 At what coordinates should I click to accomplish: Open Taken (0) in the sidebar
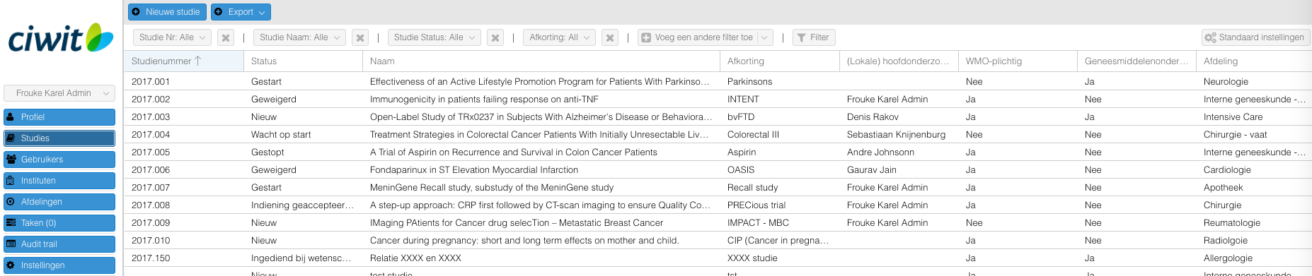pos(59,223)
